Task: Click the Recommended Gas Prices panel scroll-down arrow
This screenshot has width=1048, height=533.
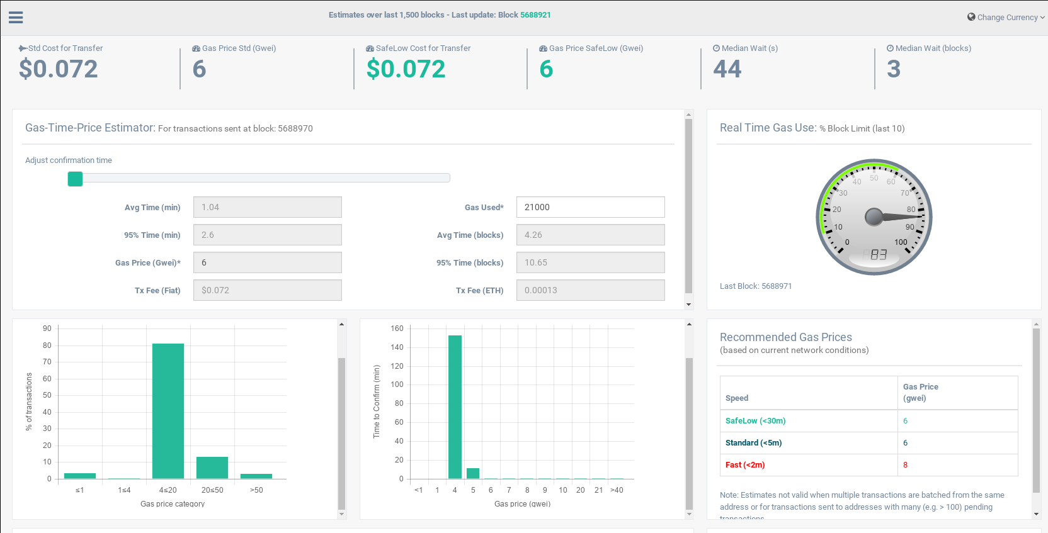Action: click(1036, 514)
